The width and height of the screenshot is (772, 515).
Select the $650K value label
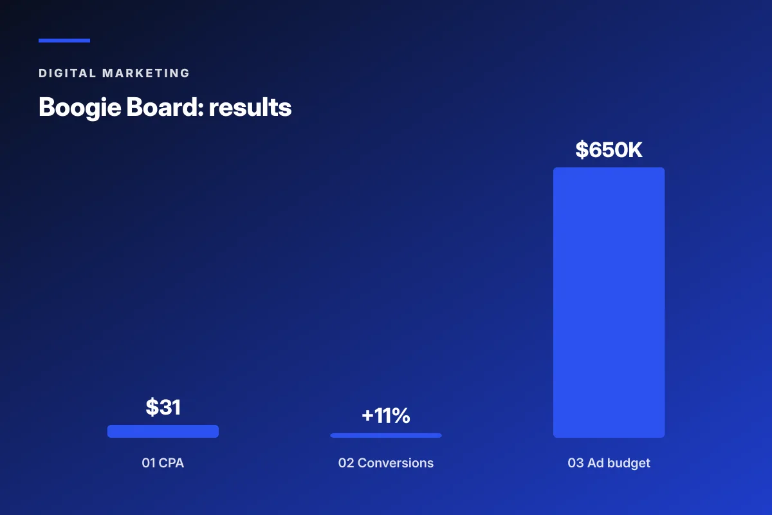click(x=609, y=149)
